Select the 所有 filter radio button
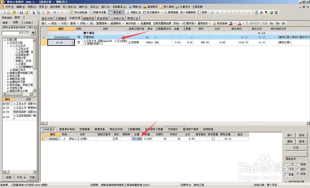 tap(298, 174)
